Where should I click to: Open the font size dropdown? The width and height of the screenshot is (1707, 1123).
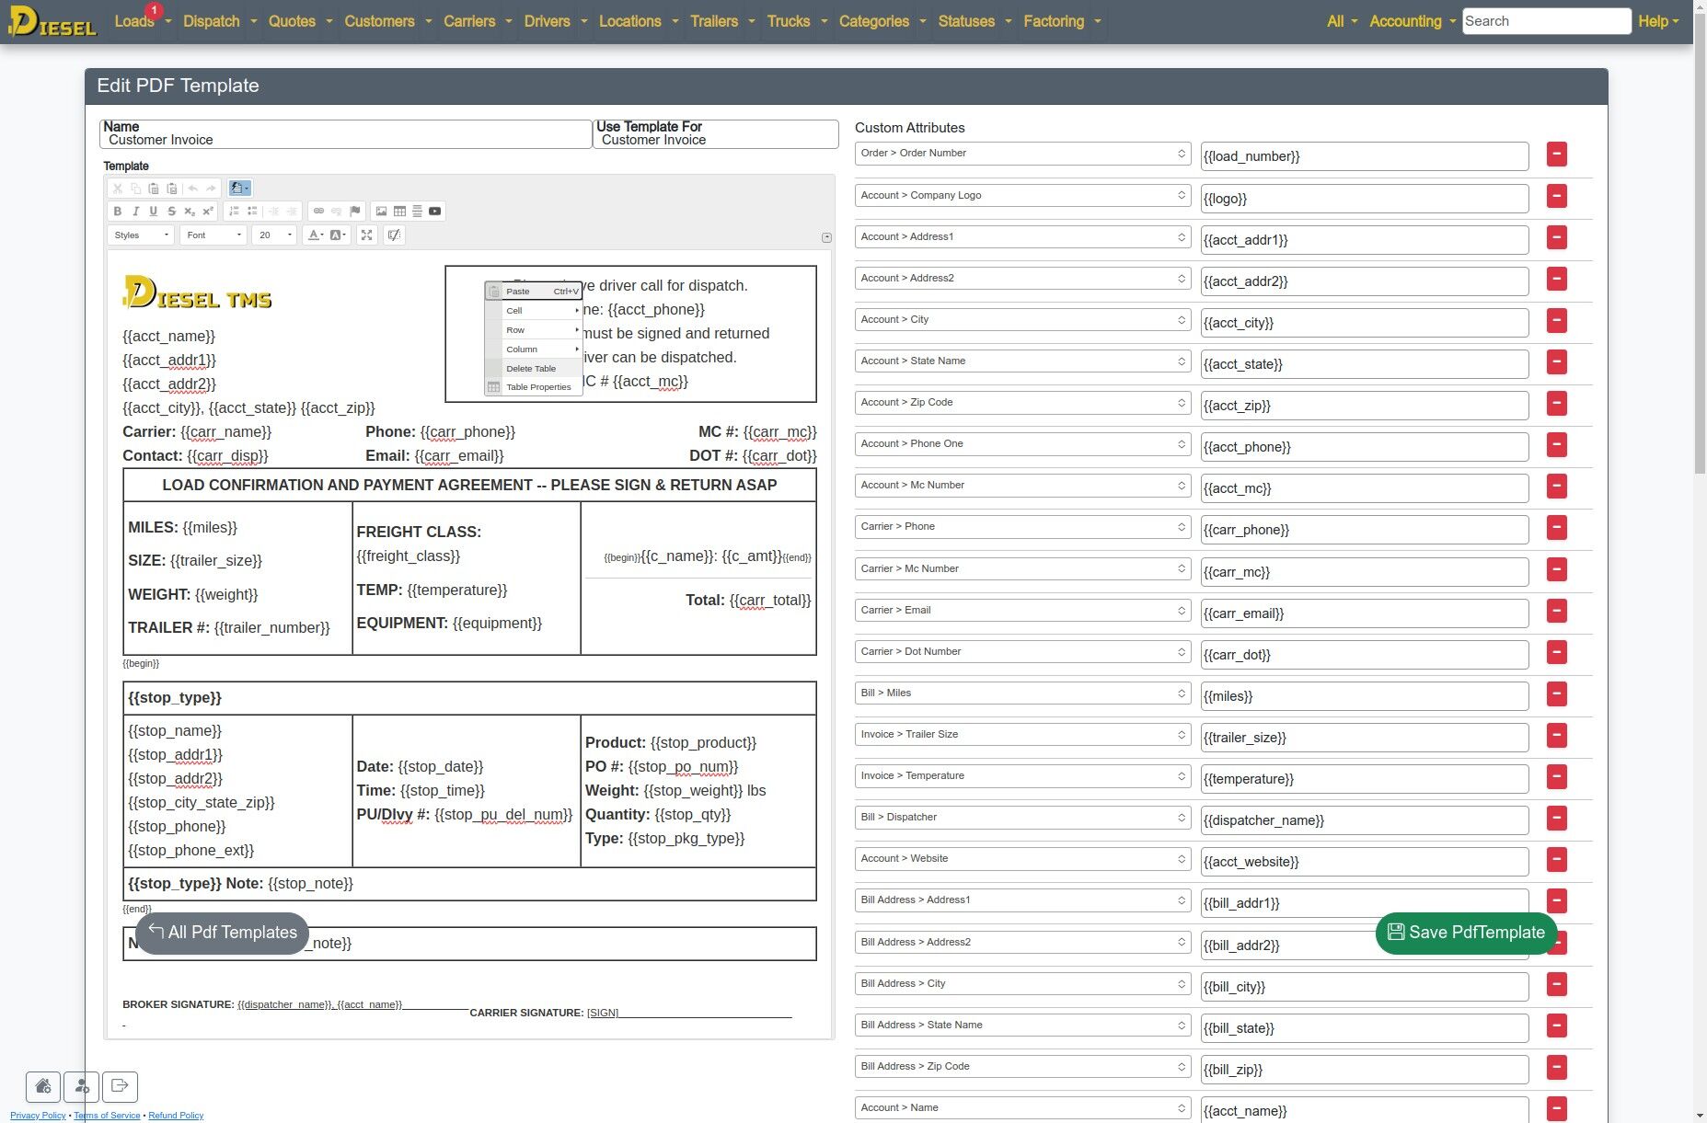[x=275, y=235]
